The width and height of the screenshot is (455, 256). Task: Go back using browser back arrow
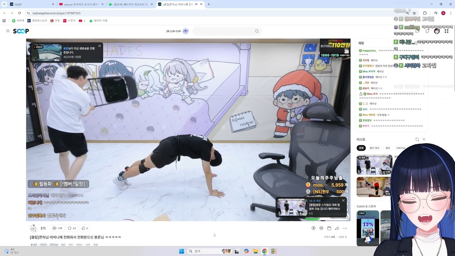pyautogui.click(x=5, y=13)
